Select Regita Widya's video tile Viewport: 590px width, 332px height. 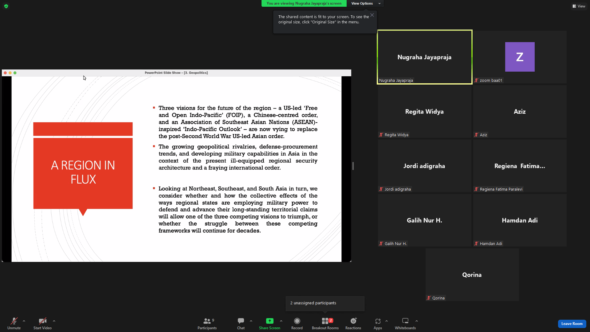424,111
